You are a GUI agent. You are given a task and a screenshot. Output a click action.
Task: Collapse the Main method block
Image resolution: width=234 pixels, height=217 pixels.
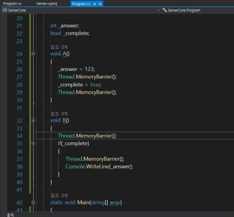click(x=33, y=202)
